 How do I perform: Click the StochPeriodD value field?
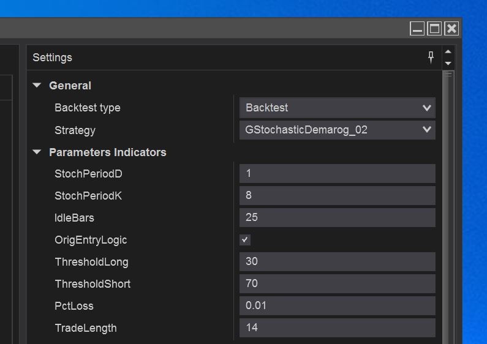(337, 174)
